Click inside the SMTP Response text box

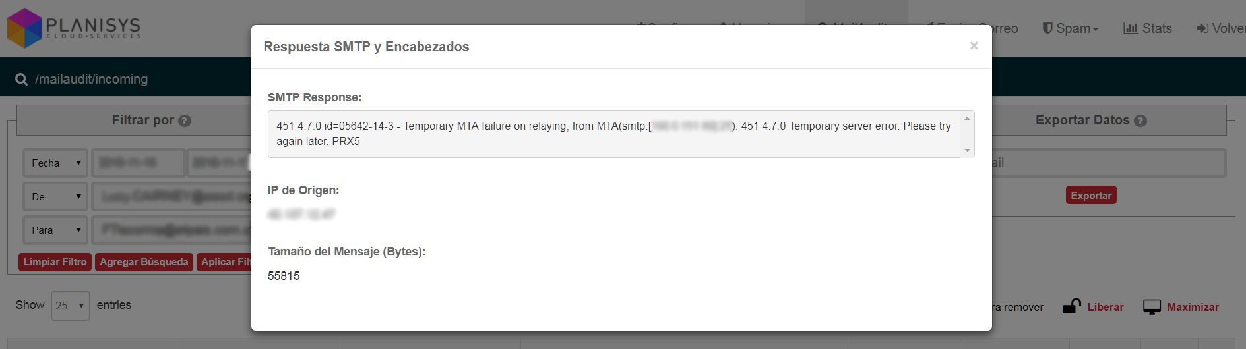[x=615, y=134]
